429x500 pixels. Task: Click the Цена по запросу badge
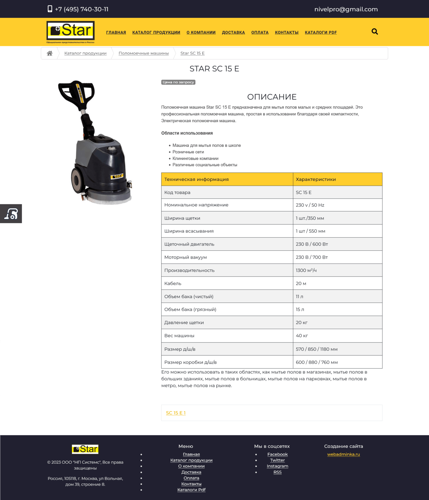coord(178,82)
